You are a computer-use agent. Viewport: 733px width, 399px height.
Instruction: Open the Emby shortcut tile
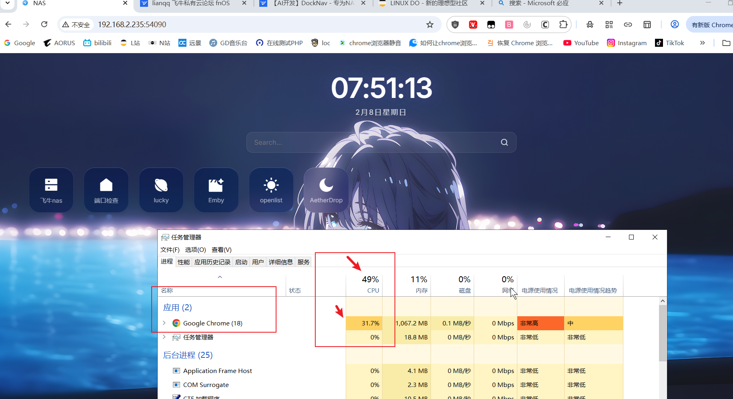(216, 190)
